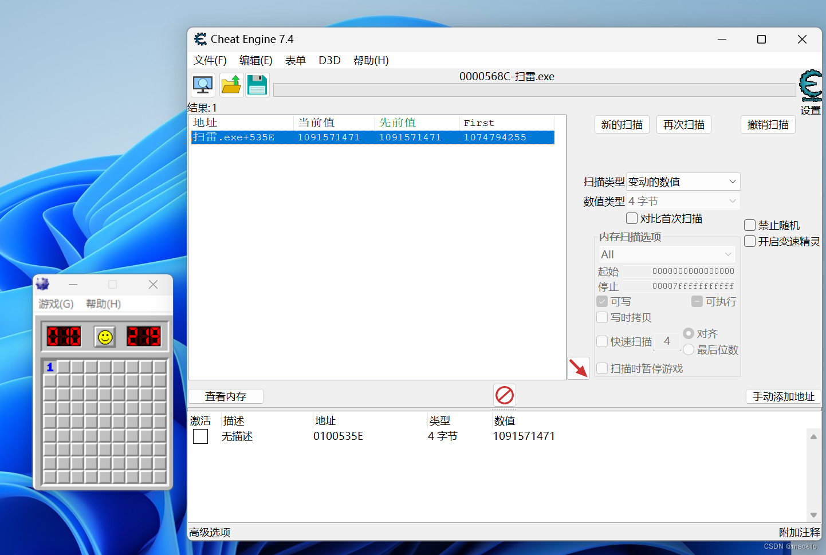
Task: Select the 对齐 radio button
Action: (x=689, y=333)
